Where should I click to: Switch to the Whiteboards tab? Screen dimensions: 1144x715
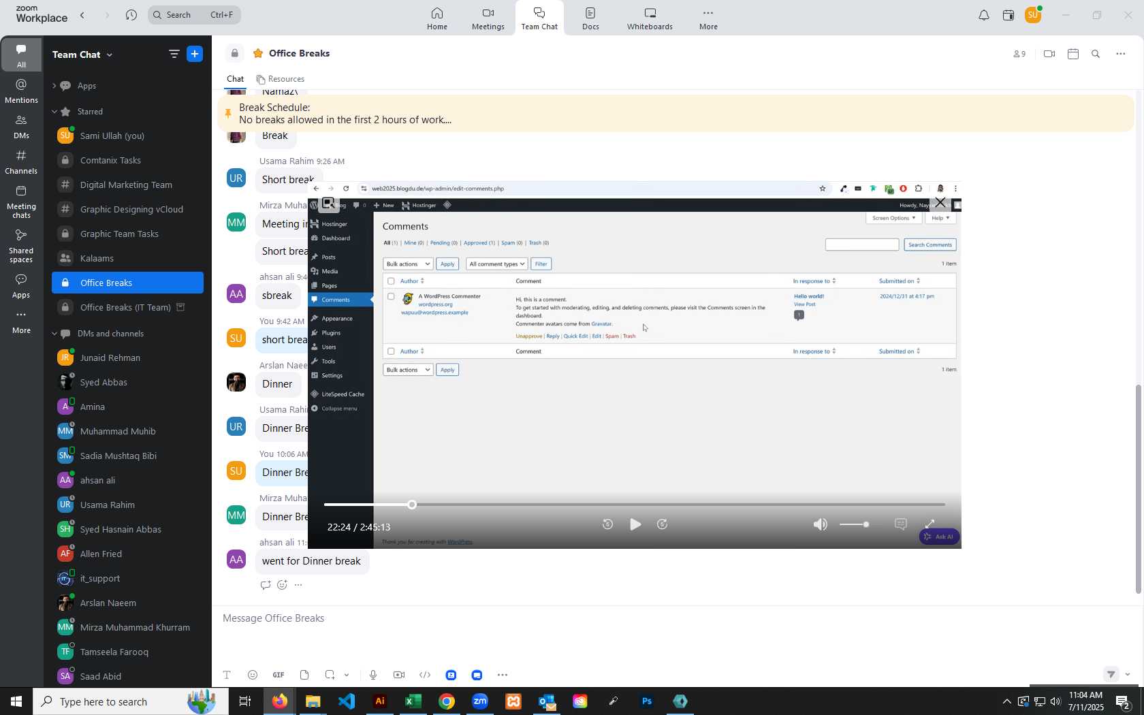point(650,18)
